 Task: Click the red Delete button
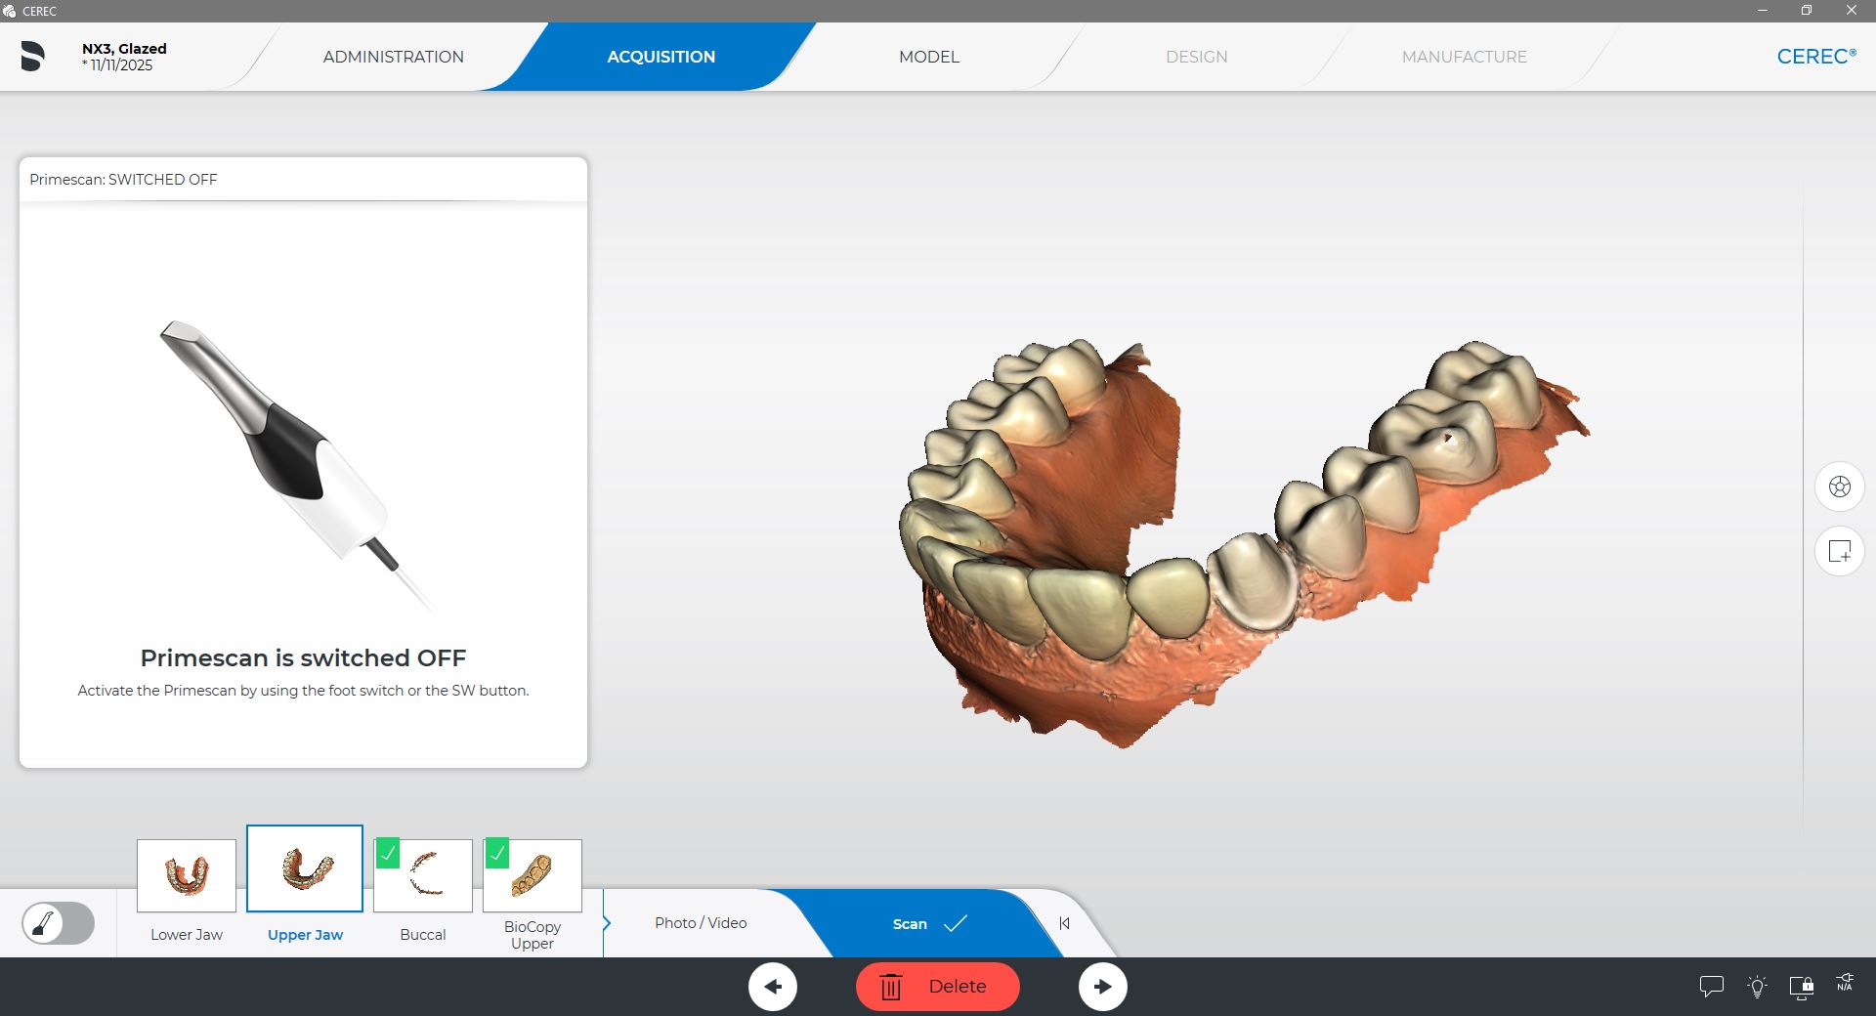click(x=937, y=987)
